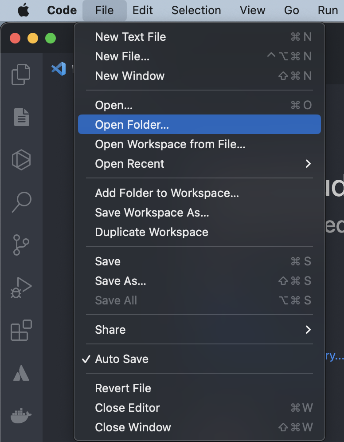Open the Search magnifier view
Image resolution: width=344 pixels, height=442 pixels.
tap(21, 202)
